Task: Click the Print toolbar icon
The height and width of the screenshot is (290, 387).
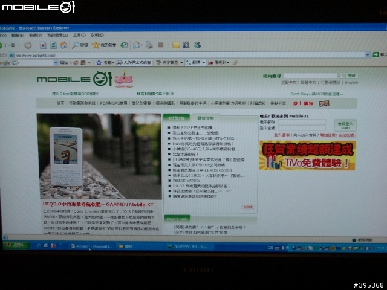Action: coord(149,45)
